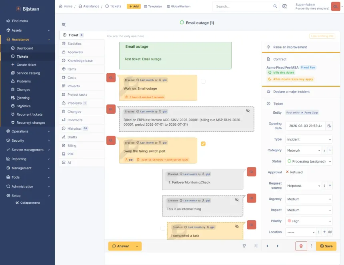Screen dimensions: 344x265
Task: Add new Category with plus icon
Action: tap(330, 150)
